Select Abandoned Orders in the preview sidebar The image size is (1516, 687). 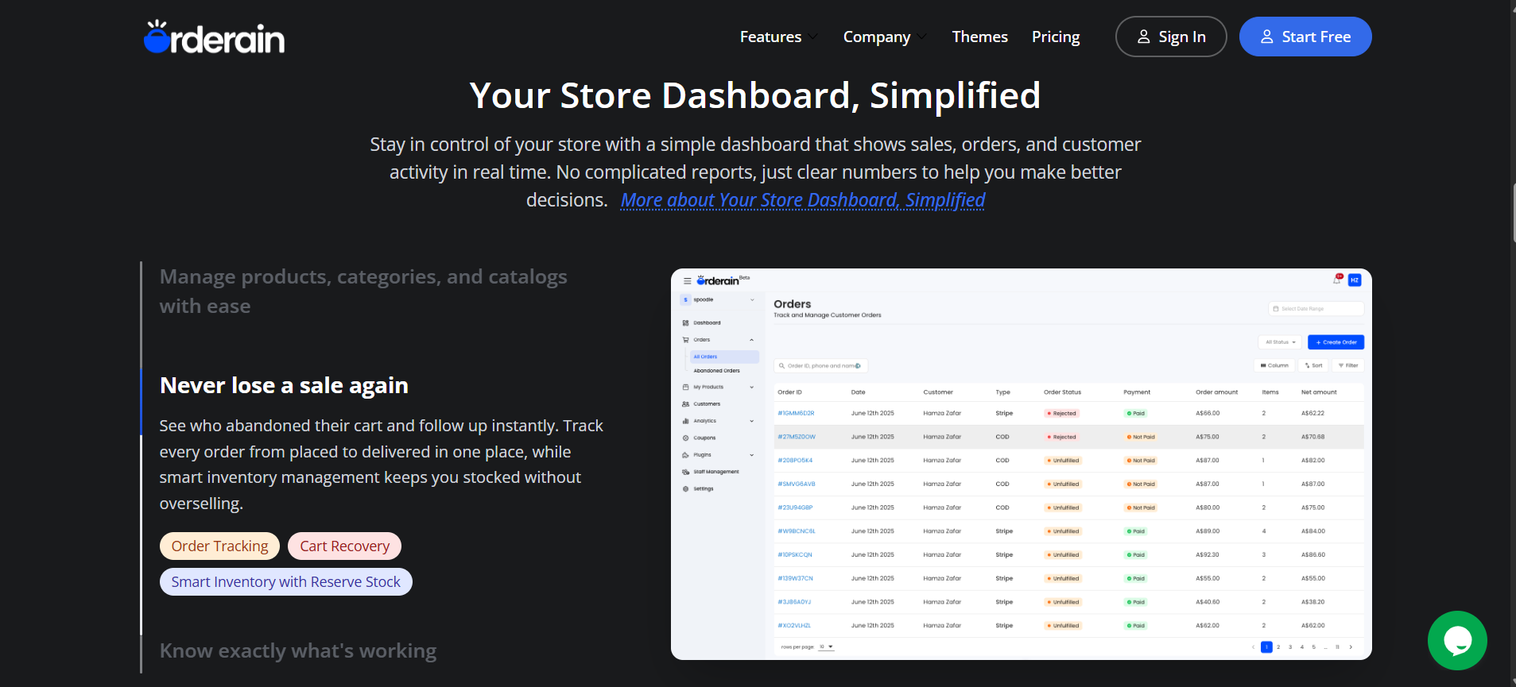(716, 371)
